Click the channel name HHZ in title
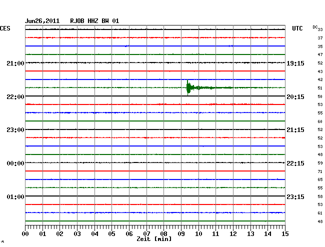This screenshot has height=247, width=325. click(x=93, y=21)
